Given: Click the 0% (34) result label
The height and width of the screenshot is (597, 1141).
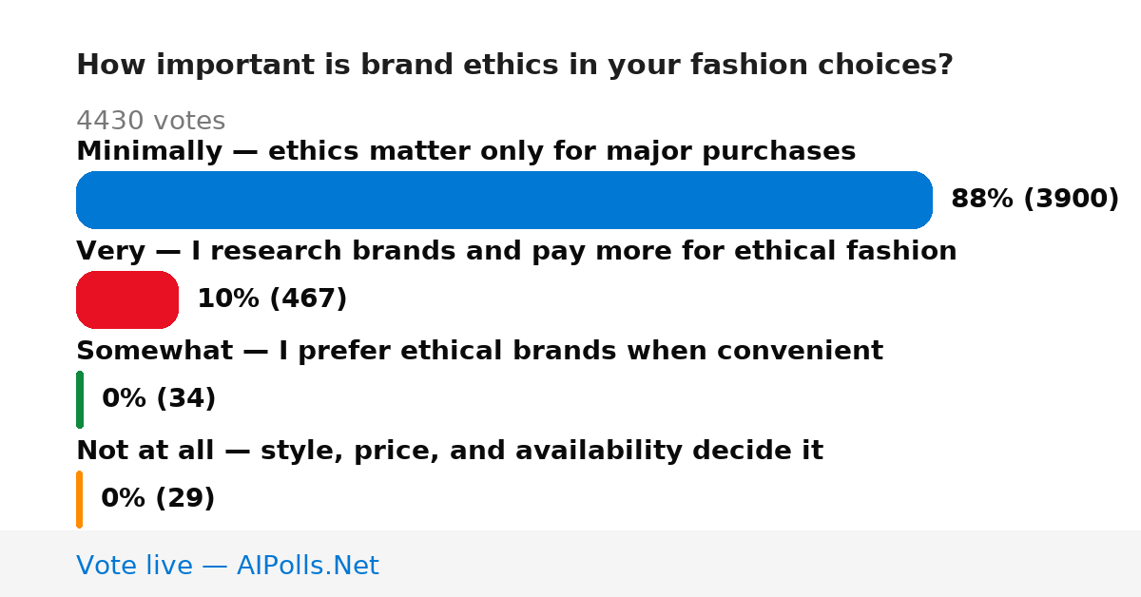Looking at the screenshot, I should pyautogui.click(x=159, y=399).
